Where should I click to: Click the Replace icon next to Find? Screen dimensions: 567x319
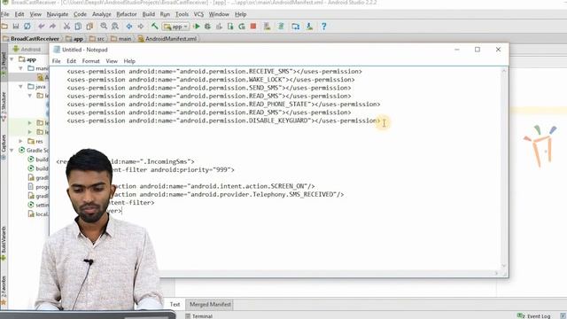click(115, 27)
